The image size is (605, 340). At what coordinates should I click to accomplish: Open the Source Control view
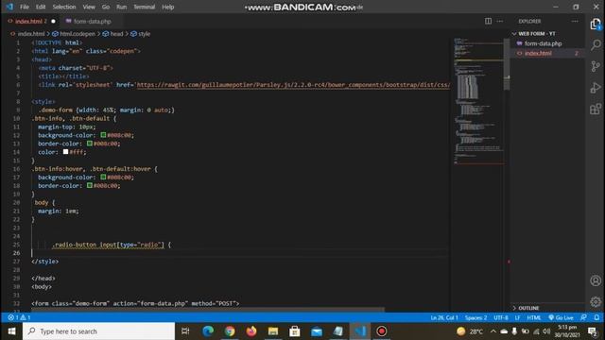pos(596,66)
